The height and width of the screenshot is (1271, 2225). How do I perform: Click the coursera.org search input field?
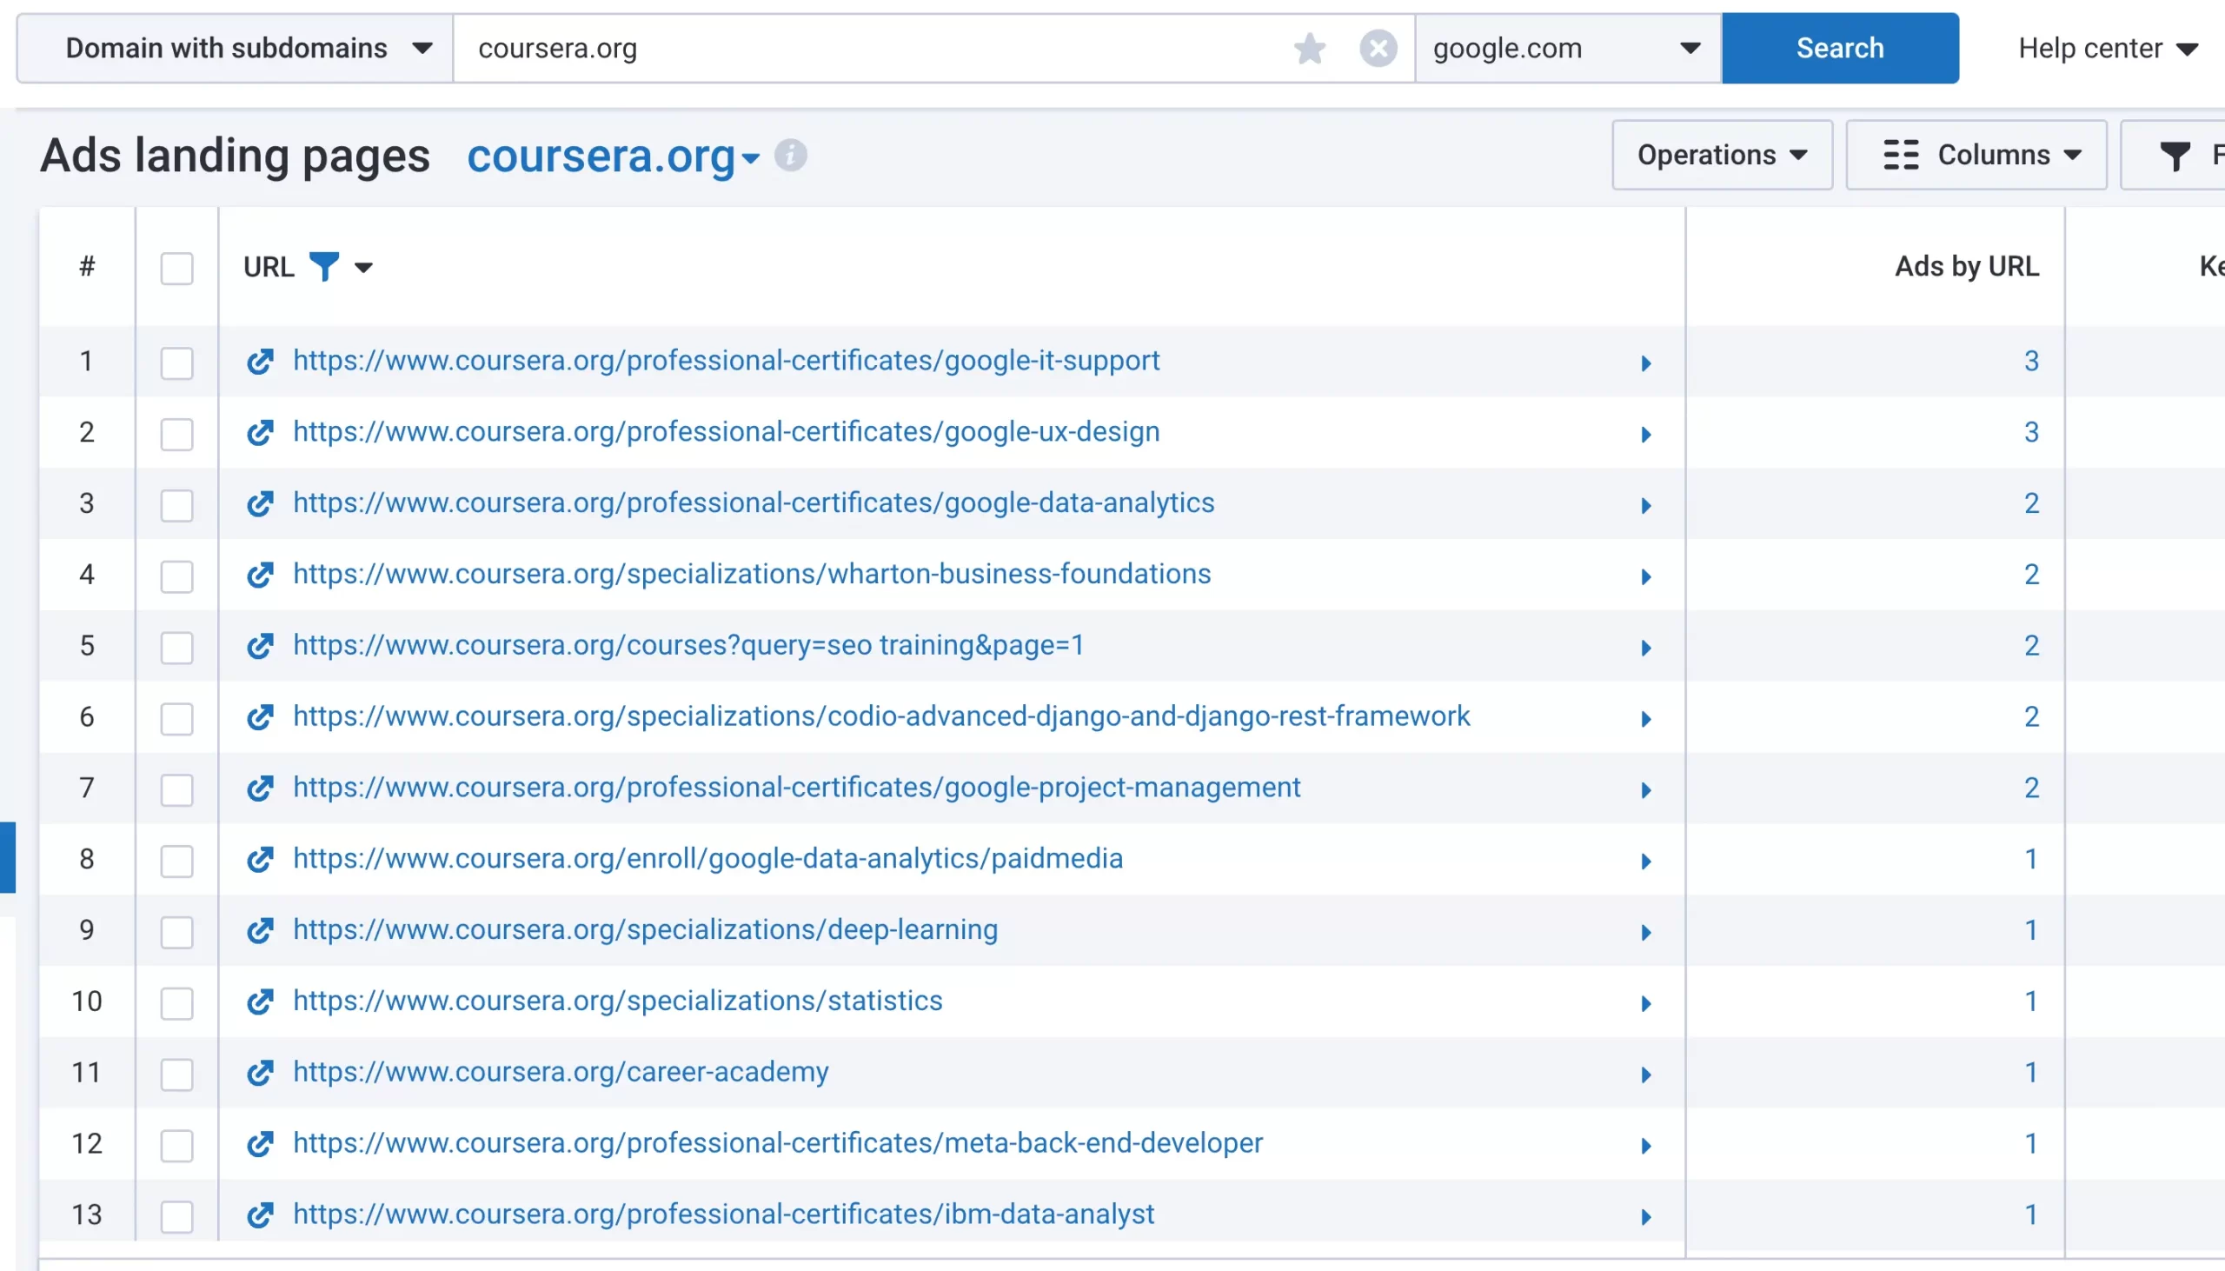pos(873,49)
